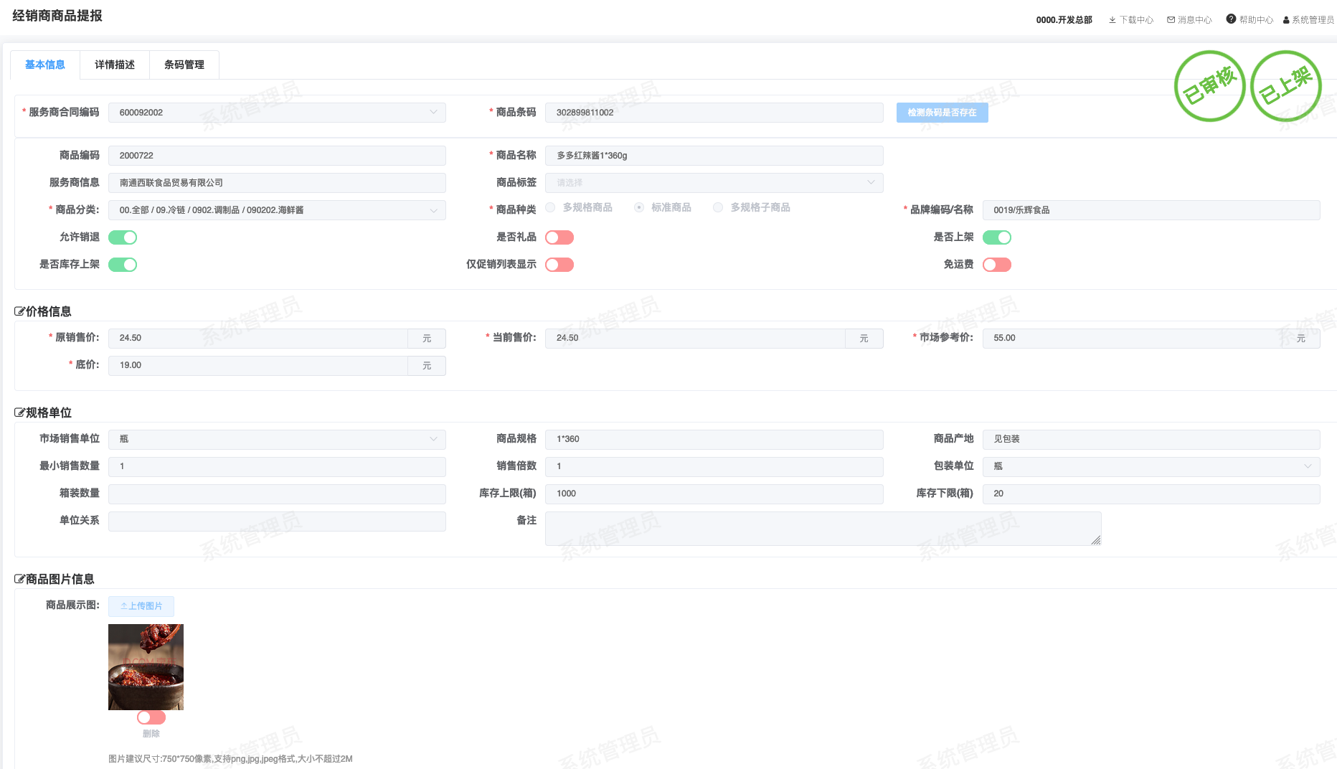Click the empty 单位关系 input field
The image size is (1337, 769).
pos(277,521)
